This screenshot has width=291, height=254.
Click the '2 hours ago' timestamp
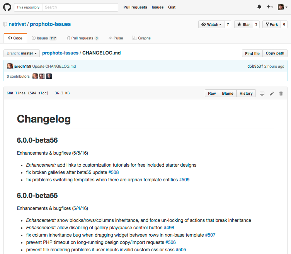point(274,66)
